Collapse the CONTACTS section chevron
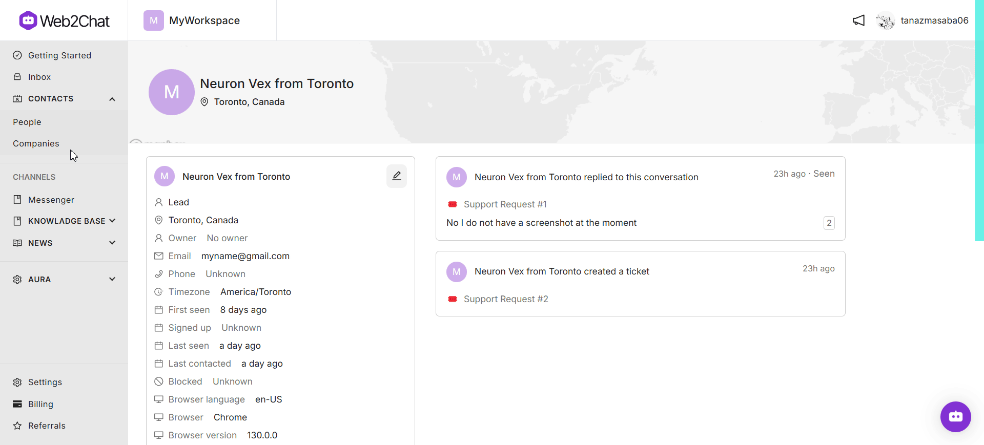The height and width of the screenshot is (445, 984). point(112,99)
